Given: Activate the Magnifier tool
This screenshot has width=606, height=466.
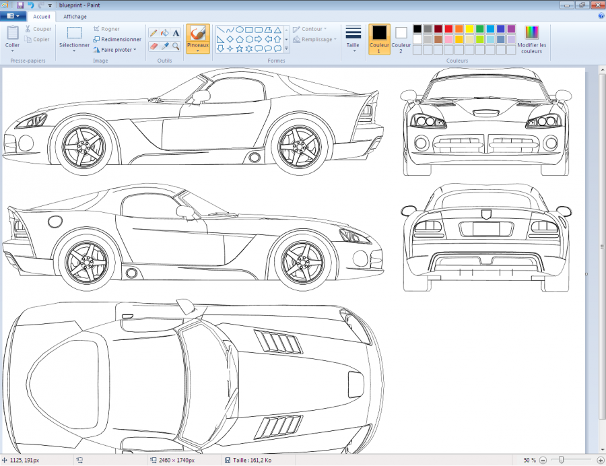Looking at the screenshot, I should point(176,46).
